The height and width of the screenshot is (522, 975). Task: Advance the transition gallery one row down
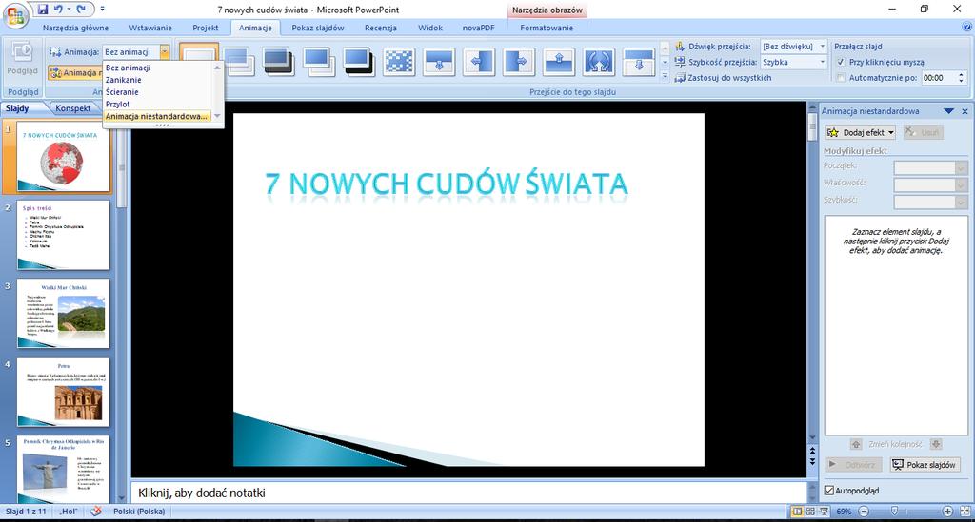click(x=664, y=62)
